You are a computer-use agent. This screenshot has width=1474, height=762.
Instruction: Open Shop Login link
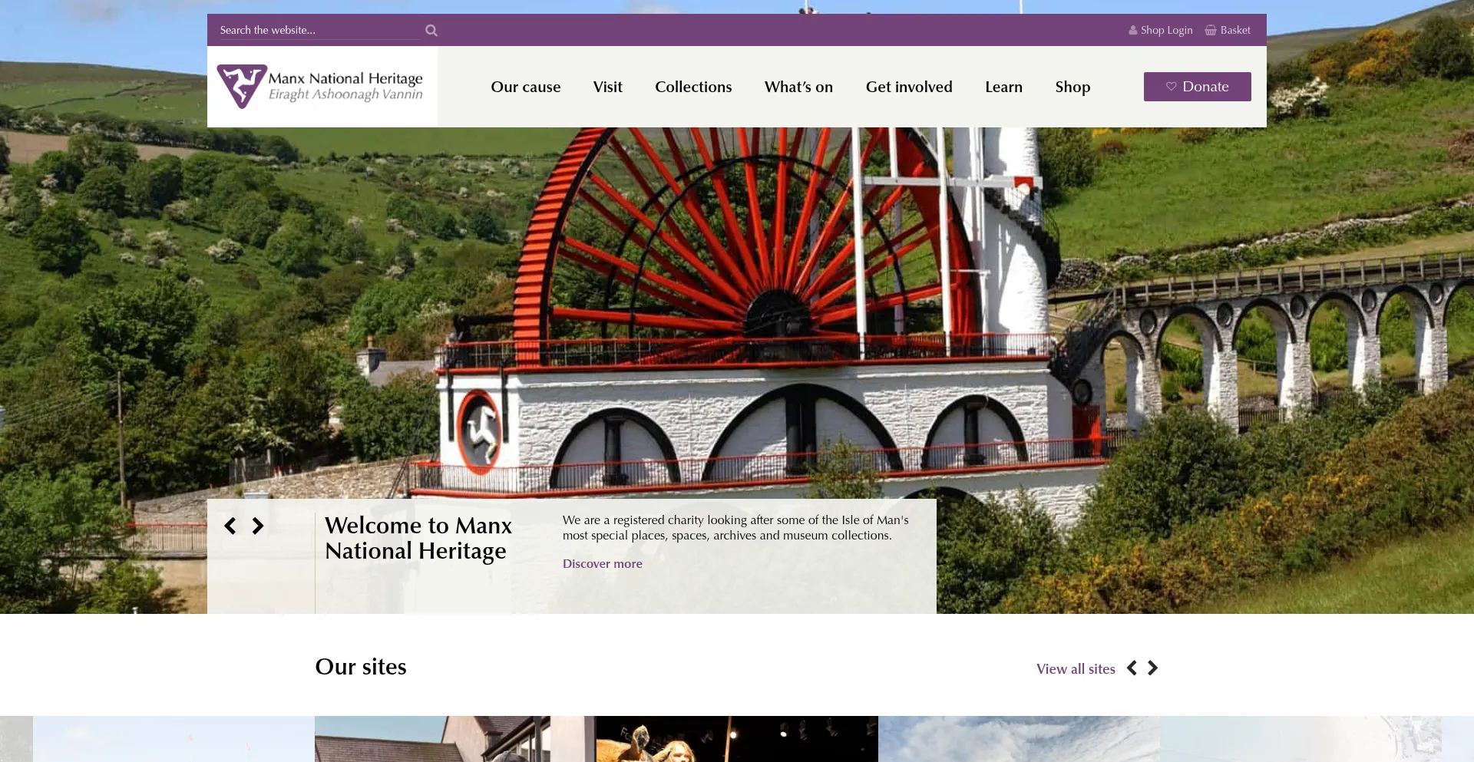coord(1161,30)
